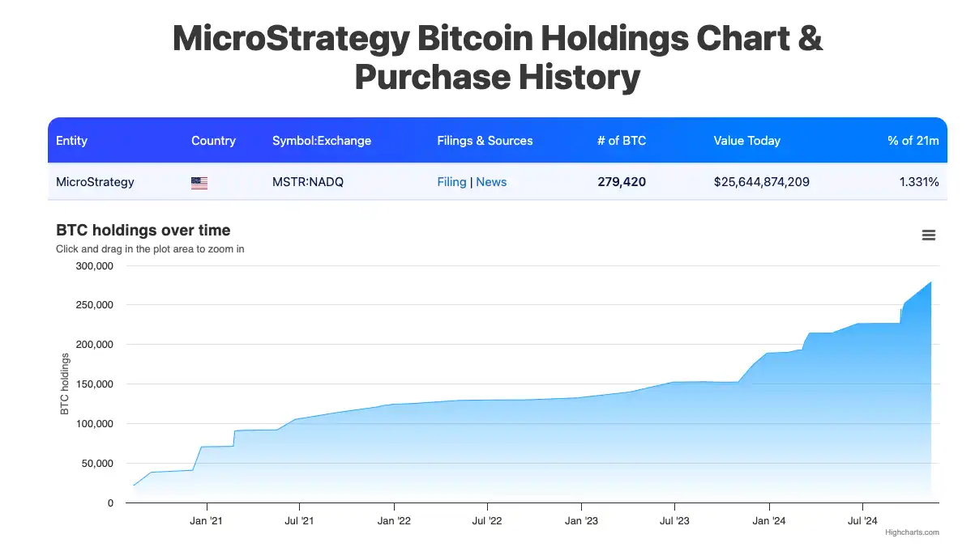This screenshot has height=547, width=975.
Task: Click the % of 21m column header
Action: (913, 141)
